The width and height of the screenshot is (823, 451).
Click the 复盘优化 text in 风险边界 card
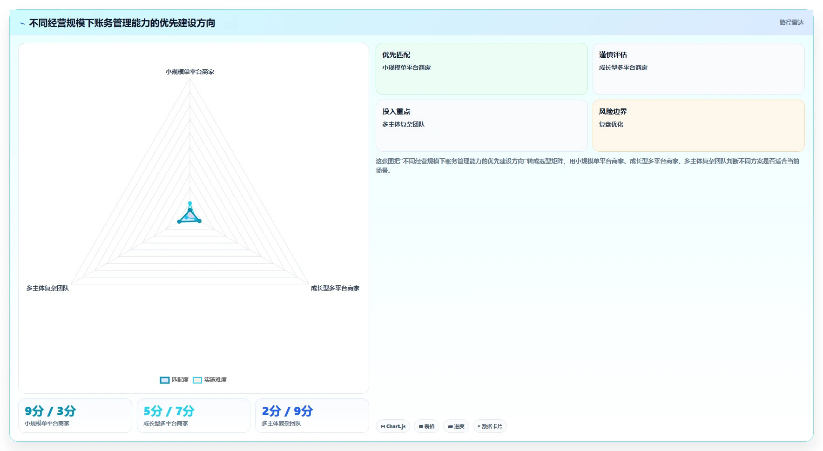611,124
